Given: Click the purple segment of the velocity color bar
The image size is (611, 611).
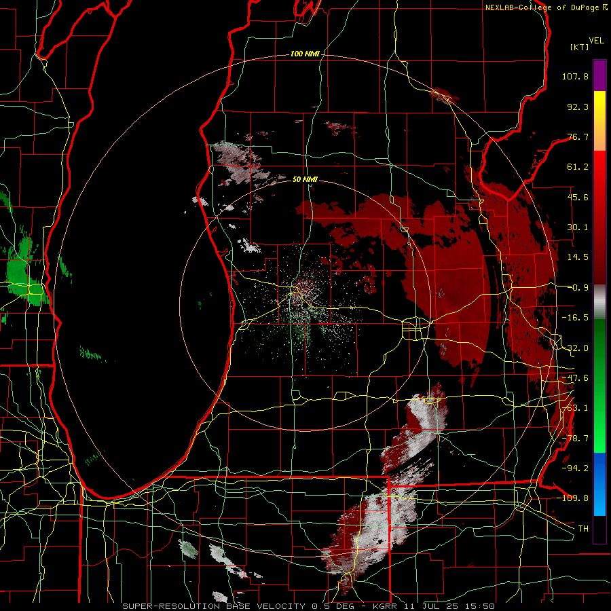Looking at the screenshot, I should [599, 75].
